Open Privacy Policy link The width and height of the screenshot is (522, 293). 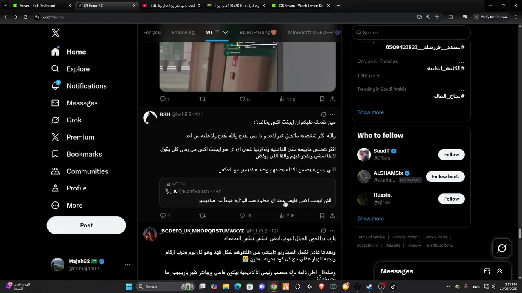pos(405,237)
